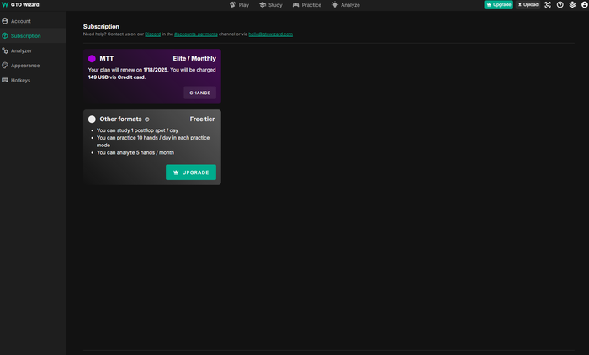589x355 pixels.
Task: Click the '149 USD' charge amount text
Action: (98, 77)
